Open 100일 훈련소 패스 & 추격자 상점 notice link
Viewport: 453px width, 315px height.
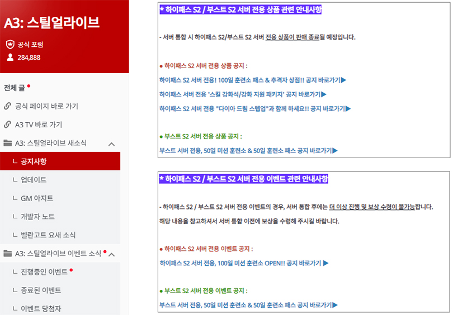coord(253,80)
